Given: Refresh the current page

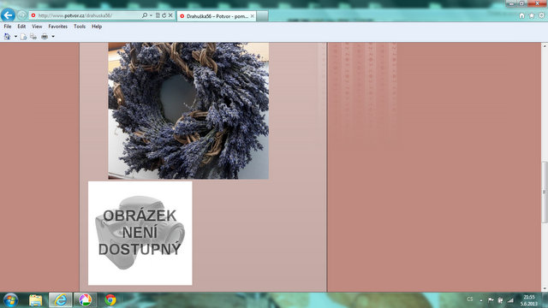Looking at the screenshot, I should [164, 15].
